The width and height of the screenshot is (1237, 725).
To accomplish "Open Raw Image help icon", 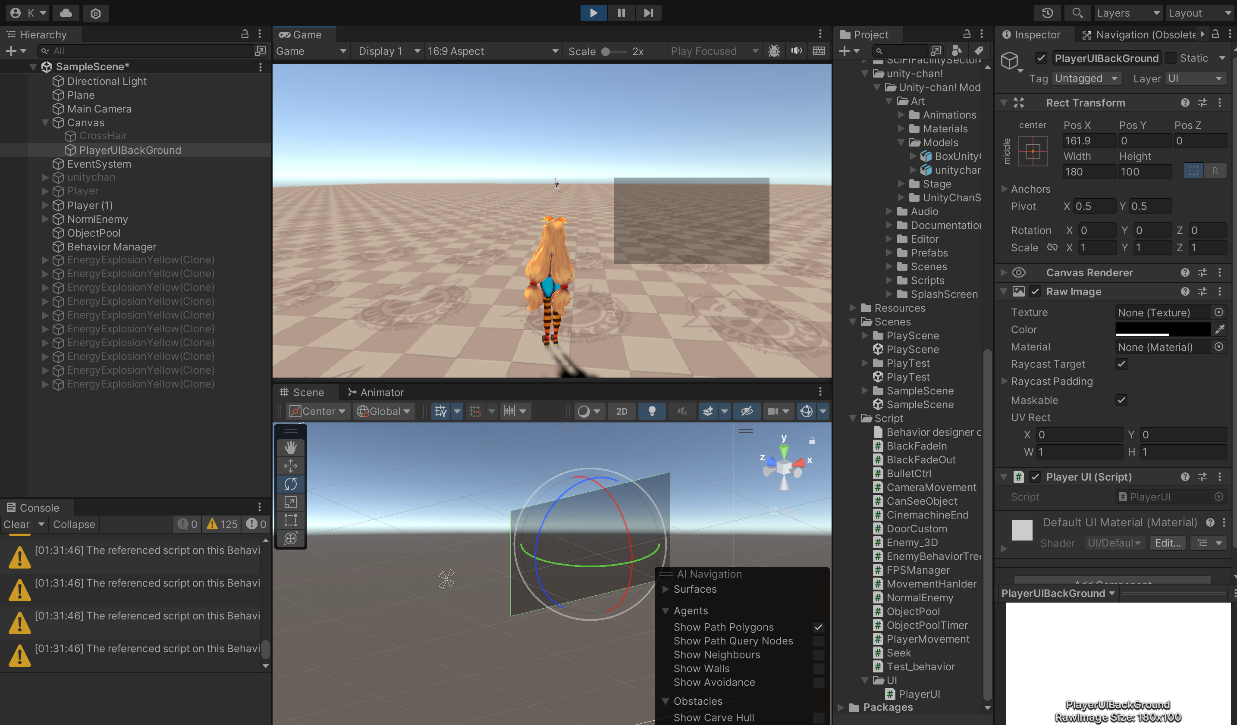I will [1185, 291].
